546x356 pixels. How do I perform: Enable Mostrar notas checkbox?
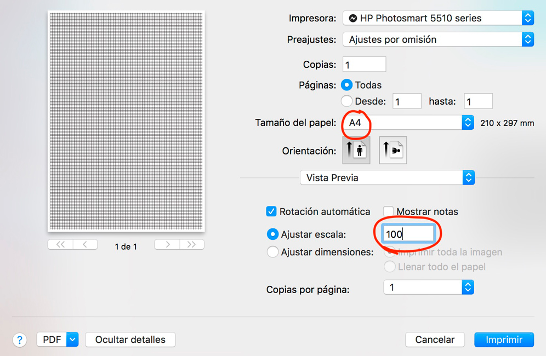388,211
